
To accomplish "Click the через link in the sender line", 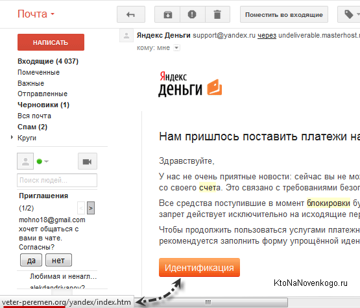I will (x=267, y=36).
